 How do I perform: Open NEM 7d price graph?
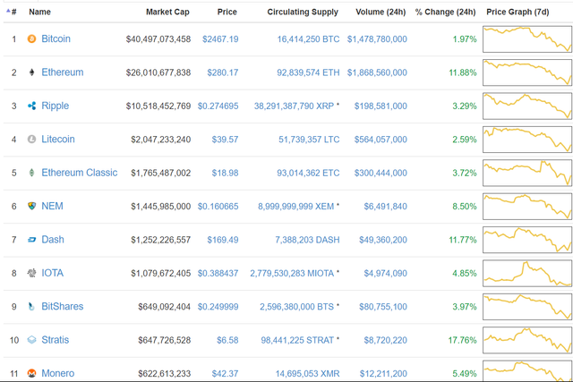(x=527, y=207)
